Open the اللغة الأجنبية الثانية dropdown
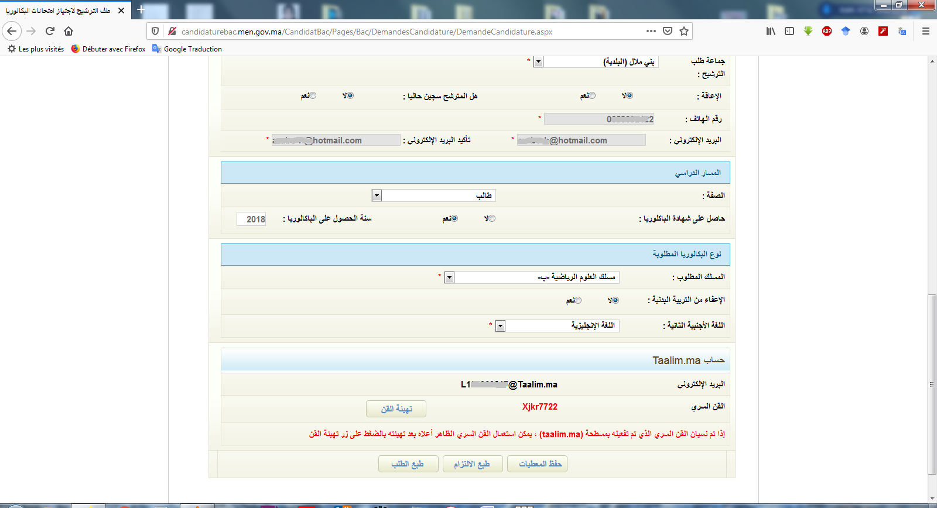Viewport: 937px width, 508px height. click(x=558, y=326)
